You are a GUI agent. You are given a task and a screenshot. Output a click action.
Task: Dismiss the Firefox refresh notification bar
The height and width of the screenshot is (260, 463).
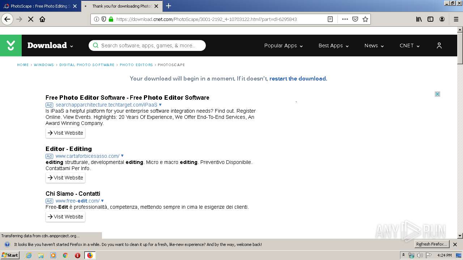(x=455, y=244)
